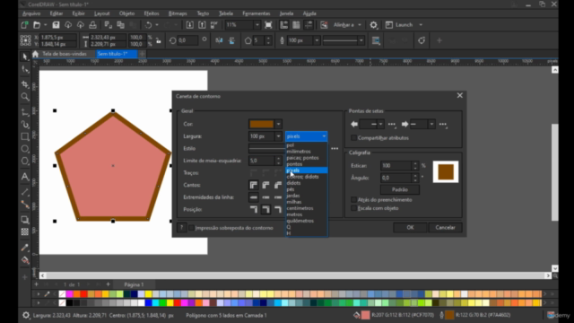Check Escala com objeto checkbox
Viewport: 574px width, 323px height.
point(353,208)
